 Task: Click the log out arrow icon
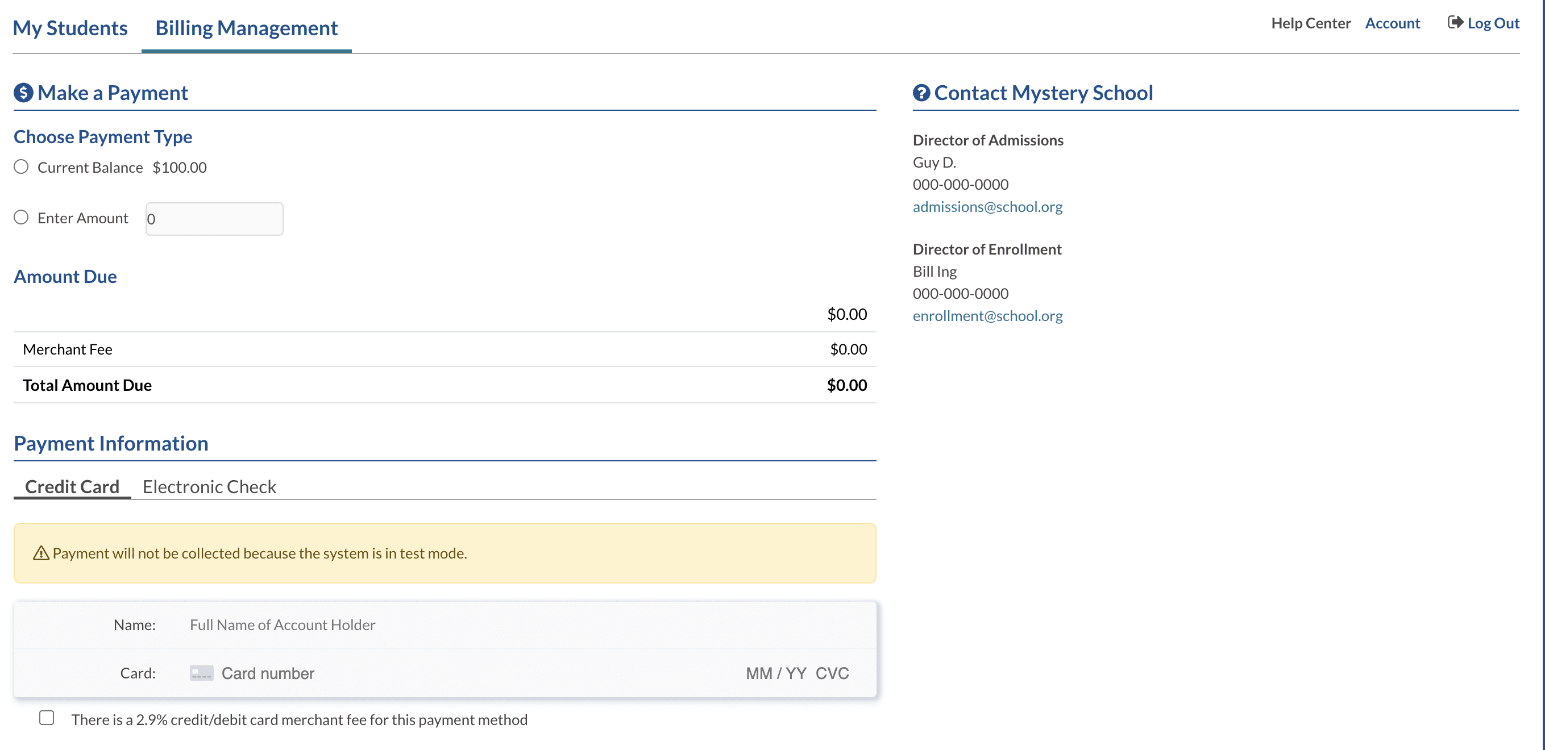coord(1455,23)
